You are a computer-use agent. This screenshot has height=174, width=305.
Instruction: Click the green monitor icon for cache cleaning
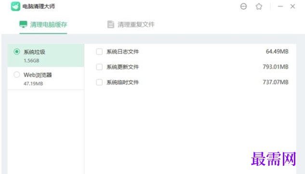[23, 25]
